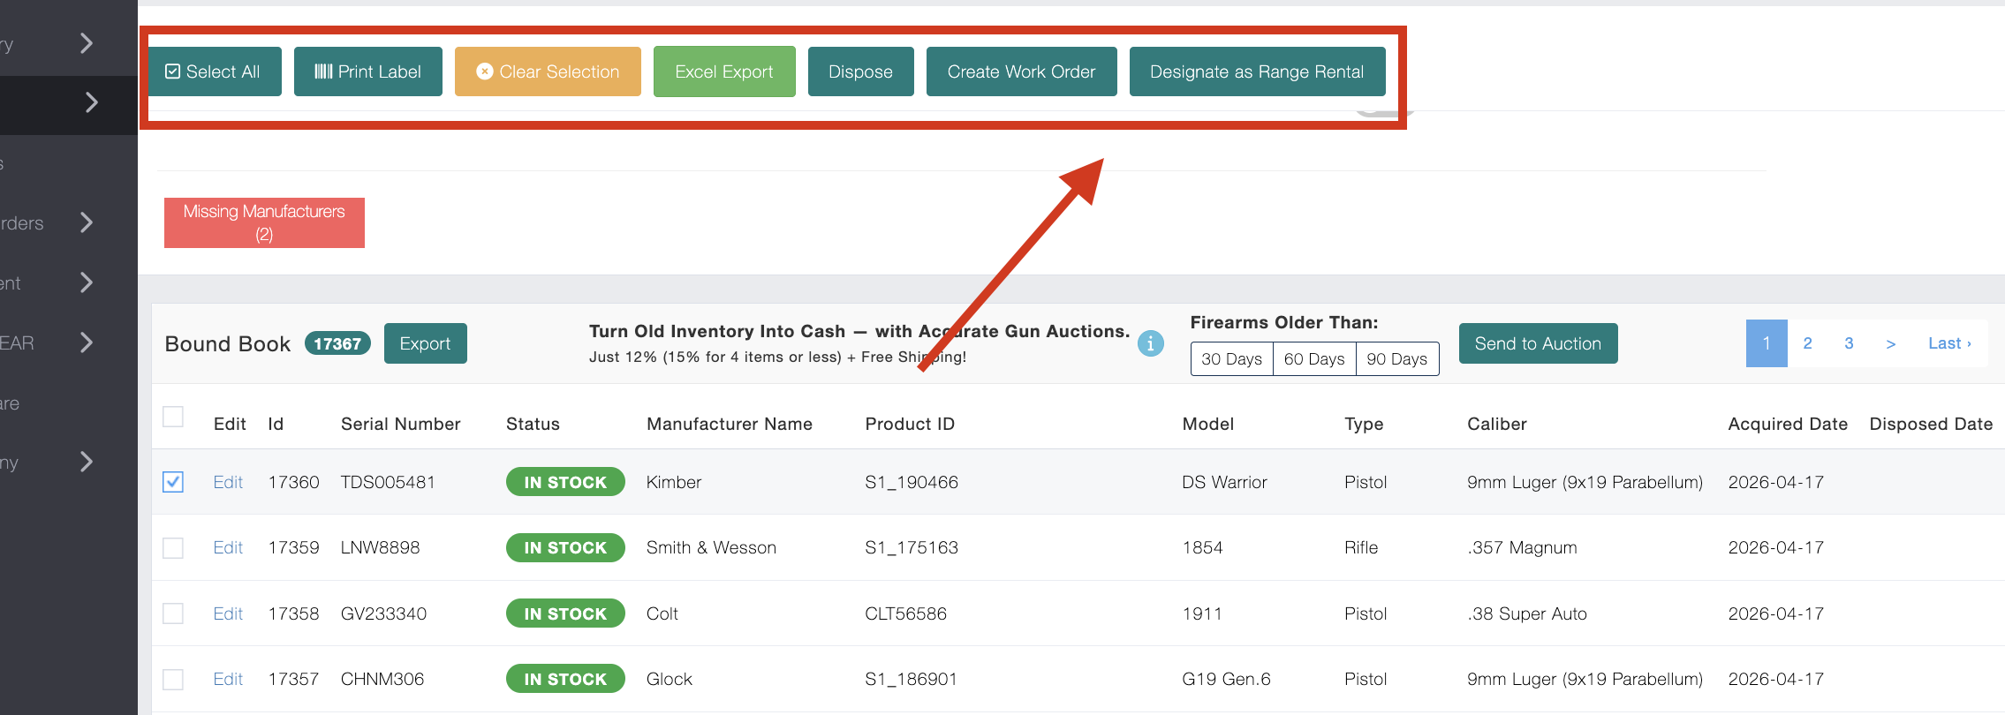Viewport: 2005px width, 715px height.
Task: Open the Edit link for firearm 17358
Action: (x=228, y=613)
